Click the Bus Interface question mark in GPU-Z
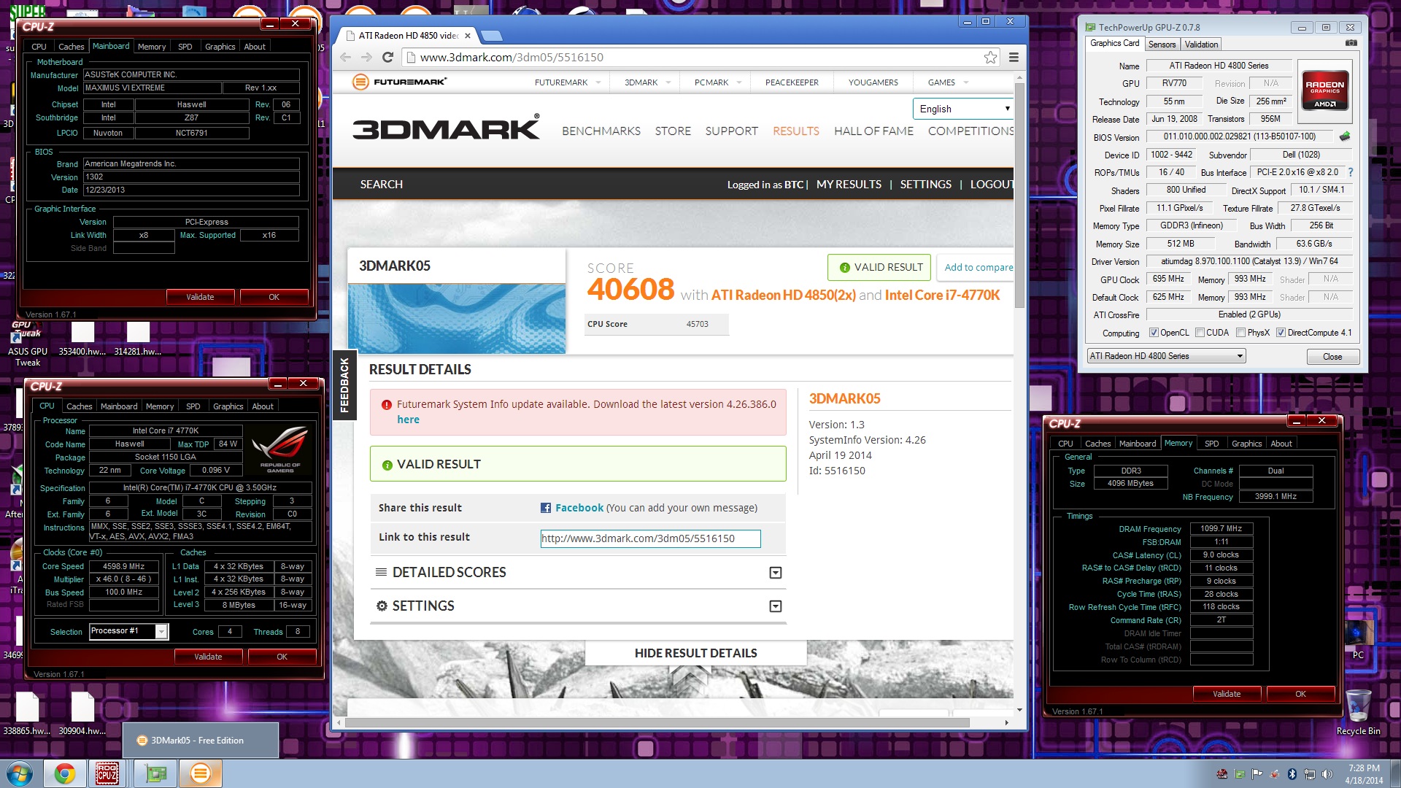The width and height of the screenshot is (1401, 788). point(1351,172)
